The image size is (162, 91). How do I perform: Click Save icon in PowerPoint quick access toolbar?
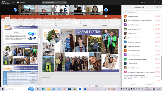tap(3, 16)
